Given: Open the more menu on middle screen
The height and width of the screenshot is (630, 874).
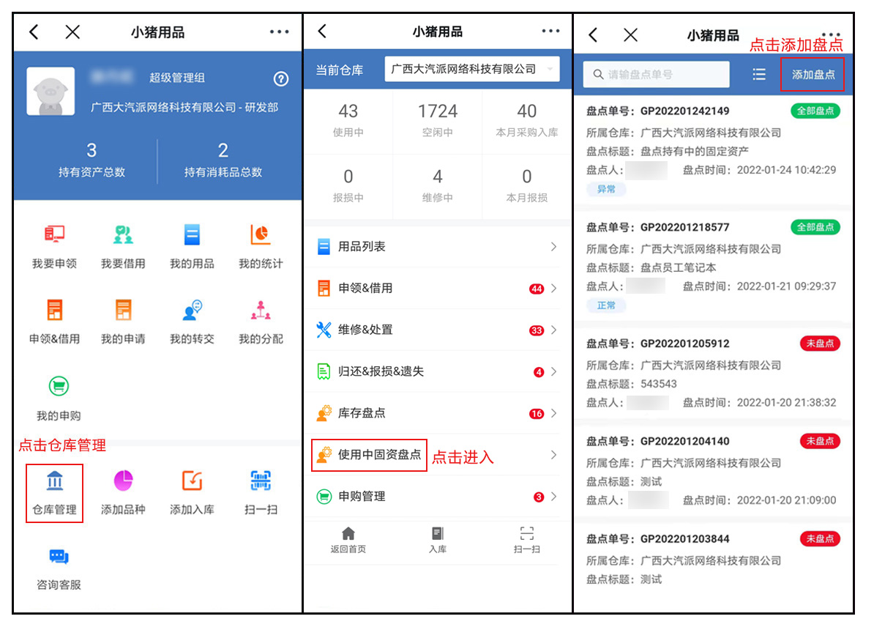Looking at the screenshot, I should tap(550, 31).
